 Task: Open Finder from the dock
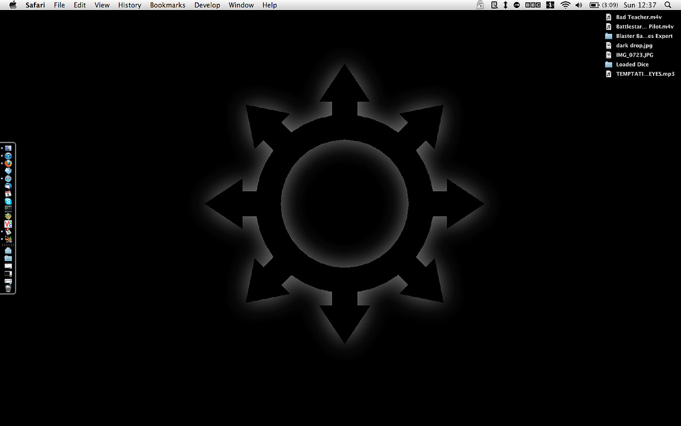(x=8, y=148)
